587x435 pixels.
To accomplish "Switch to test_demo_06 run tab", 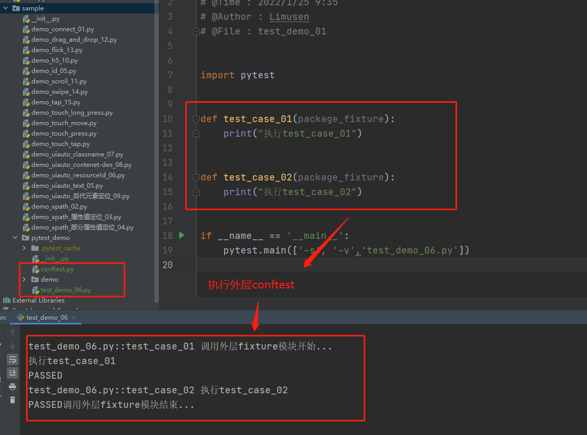I will 47,318.
